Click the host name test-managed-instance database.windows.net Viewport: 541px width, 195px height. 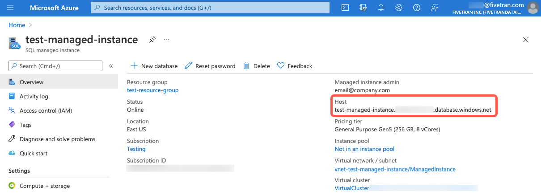[413, 110]
